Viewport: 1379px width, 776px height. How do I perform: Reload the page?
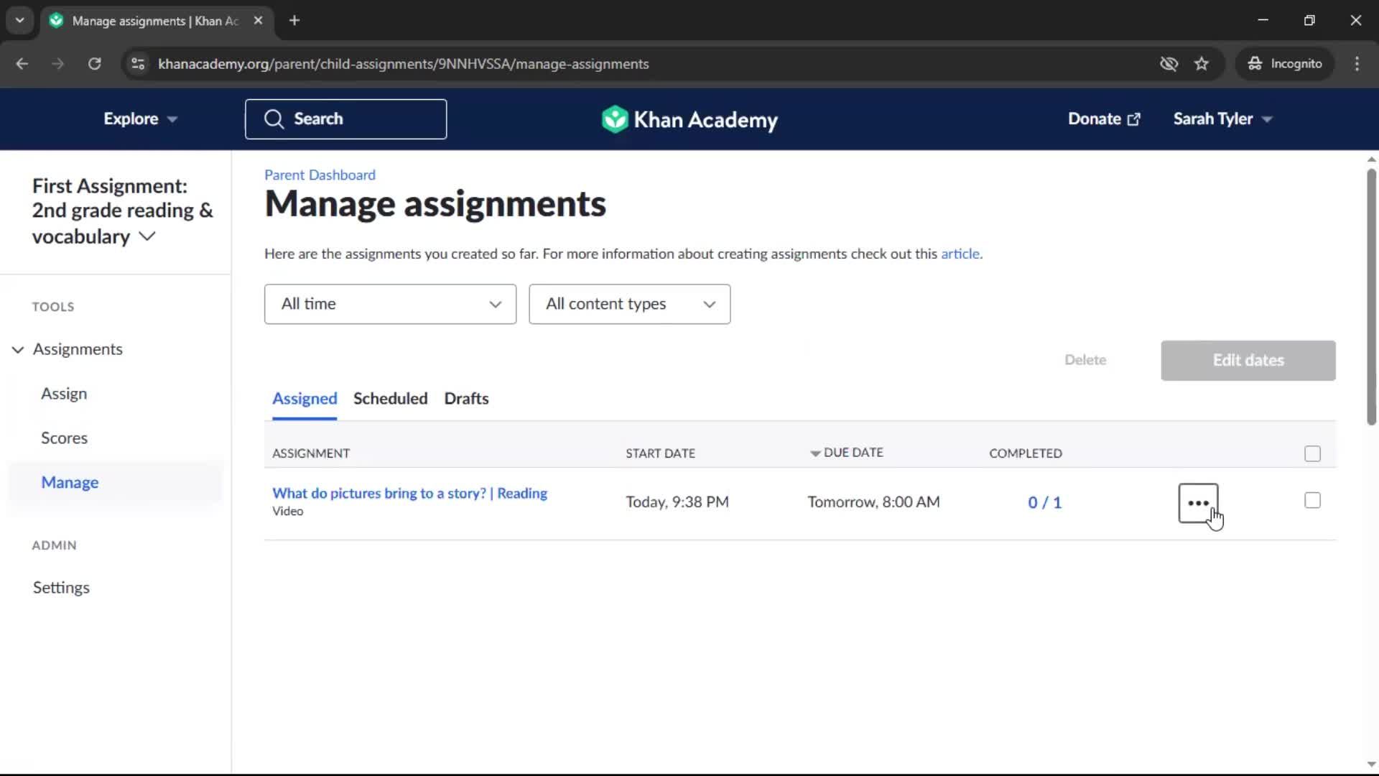[x=94, y=64]
